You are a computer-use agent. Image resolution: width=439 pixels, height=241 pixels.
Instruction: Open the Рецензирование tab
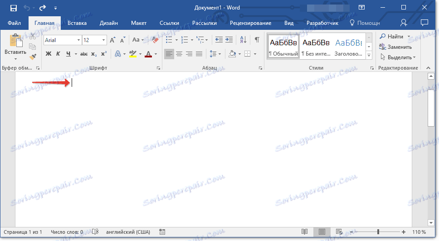coord(251,23)
